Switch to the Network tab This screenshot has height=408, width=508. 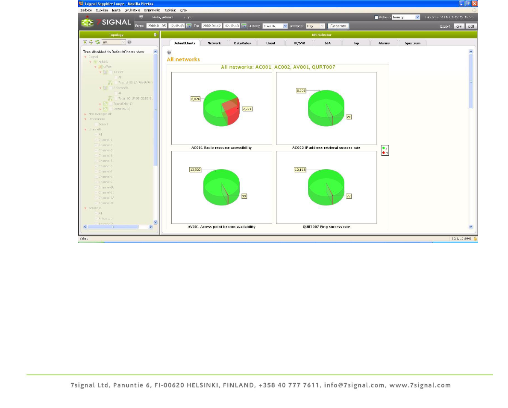pyautogui.click(x=214, y=43)
